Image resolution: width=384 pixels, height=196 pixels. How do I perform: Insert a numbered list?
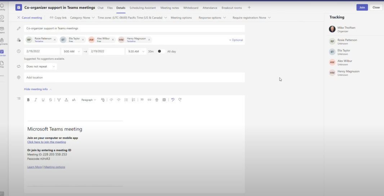pyautogui.click(x=134, y=100)
